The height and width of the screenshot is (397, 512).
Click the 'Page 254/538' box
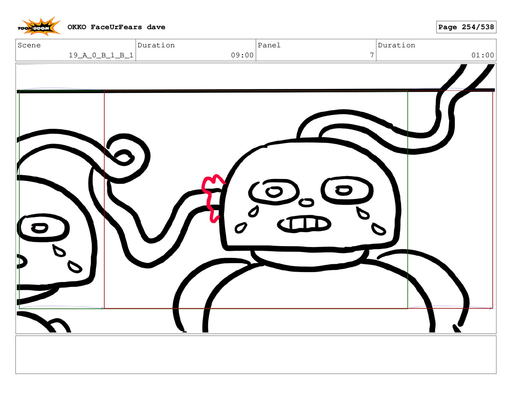[466, 27]
